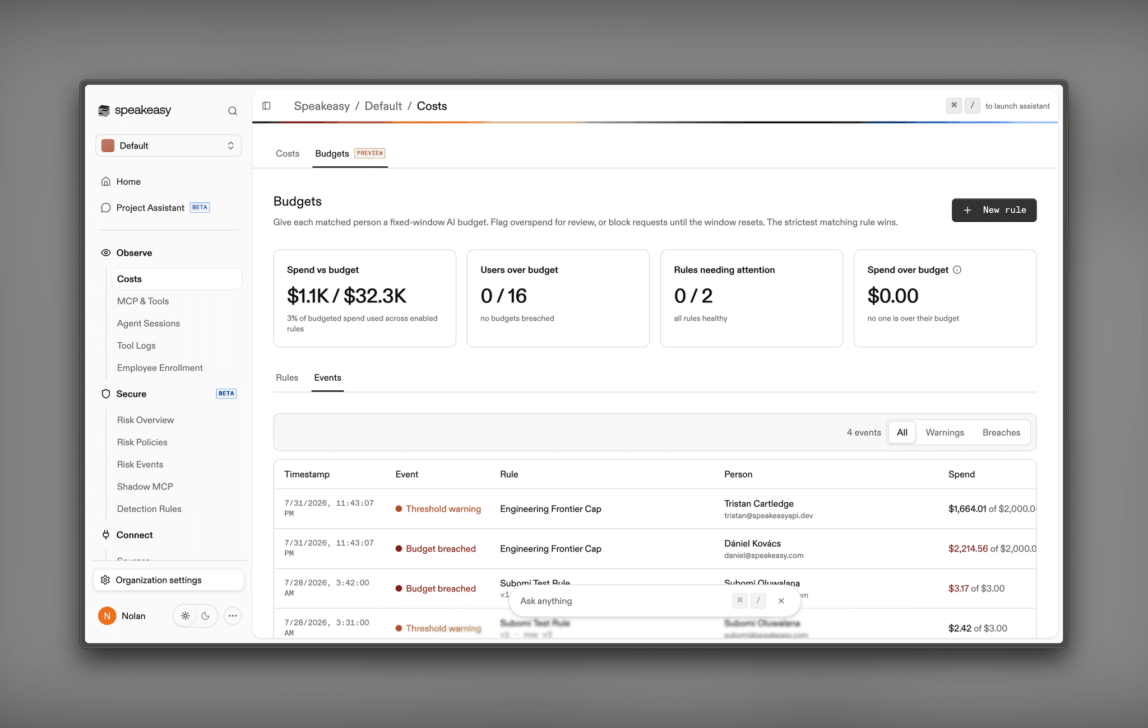Click the Spend vs budget card

[365, 298]
